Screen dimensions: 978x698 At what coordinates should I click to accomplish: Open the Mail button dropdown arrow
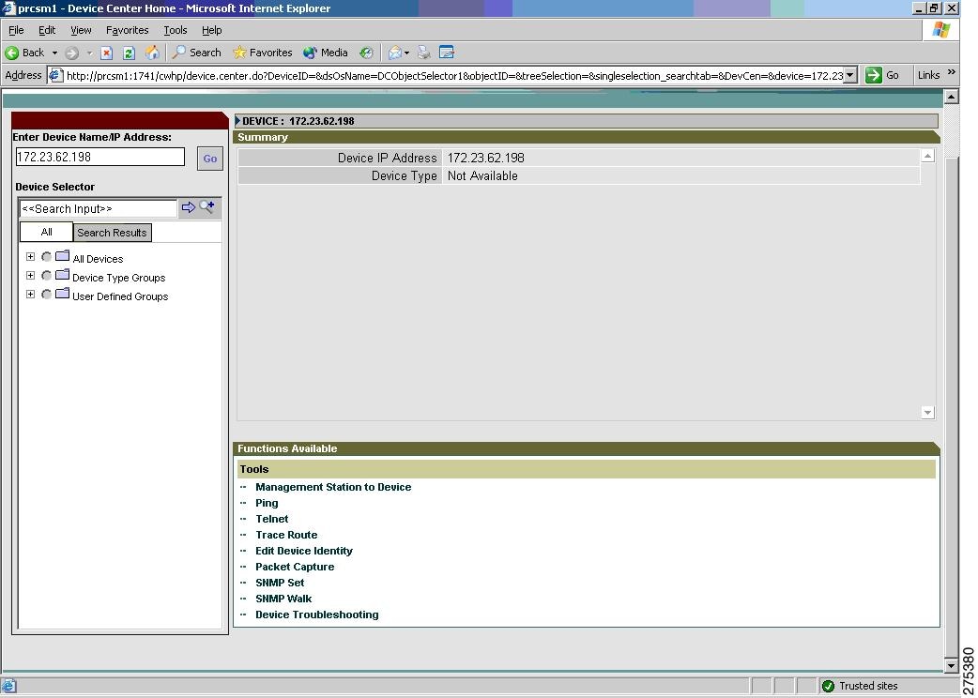tap(407, 53)
